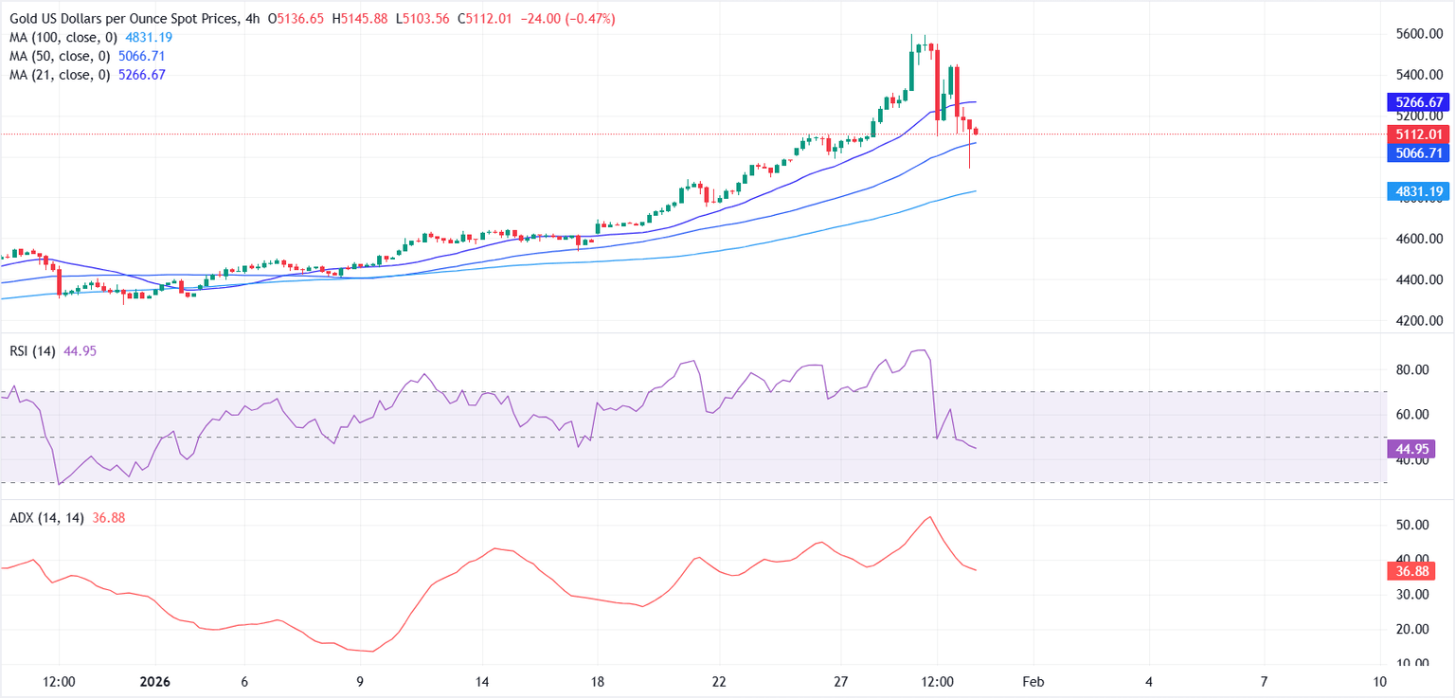The width and height of the screenshot is (1455, 698).
Task: Click the Feb label on time axis
Action: click(1032, 681)
